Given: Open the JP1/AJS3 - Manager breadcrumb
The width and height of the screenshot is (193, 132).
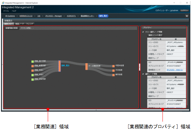Looking at the screenshot, I should pyautogui.click(x=53, y=16).
